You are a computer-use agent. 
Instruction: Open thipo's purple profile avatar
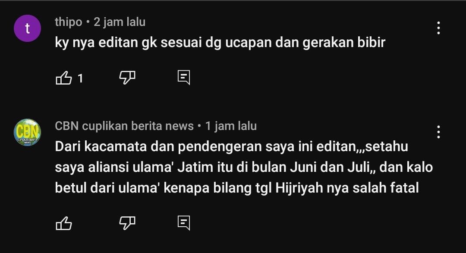(x=27, y=28)
